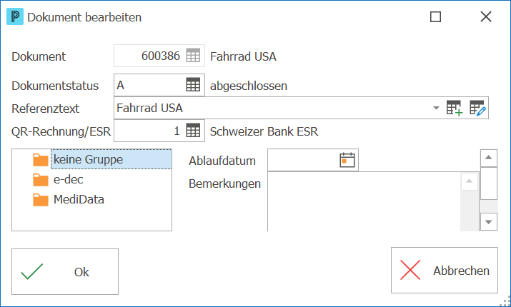Click folder icon of keine Gruppe
The height and width of the screenshot is (307, 511).
[41, 159]
